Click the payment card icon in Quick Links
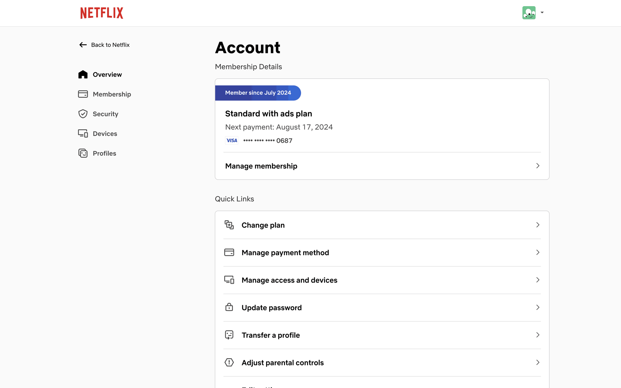 click(229, 252)
